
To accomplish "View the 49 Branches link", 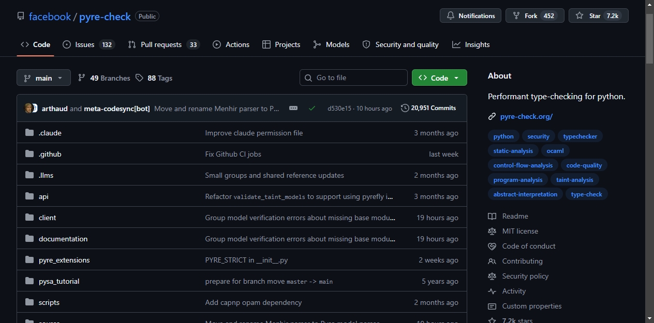I will 104,78.
